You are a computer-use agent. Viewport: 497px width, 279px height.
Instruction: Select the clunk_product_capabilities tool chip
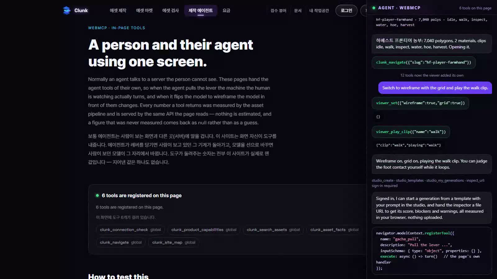(x=204, y=230)
